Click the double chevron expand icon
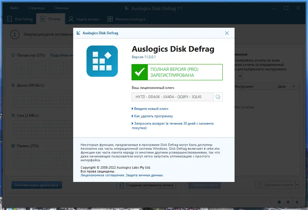The image size is (308, 210). (x=297, y=202)
